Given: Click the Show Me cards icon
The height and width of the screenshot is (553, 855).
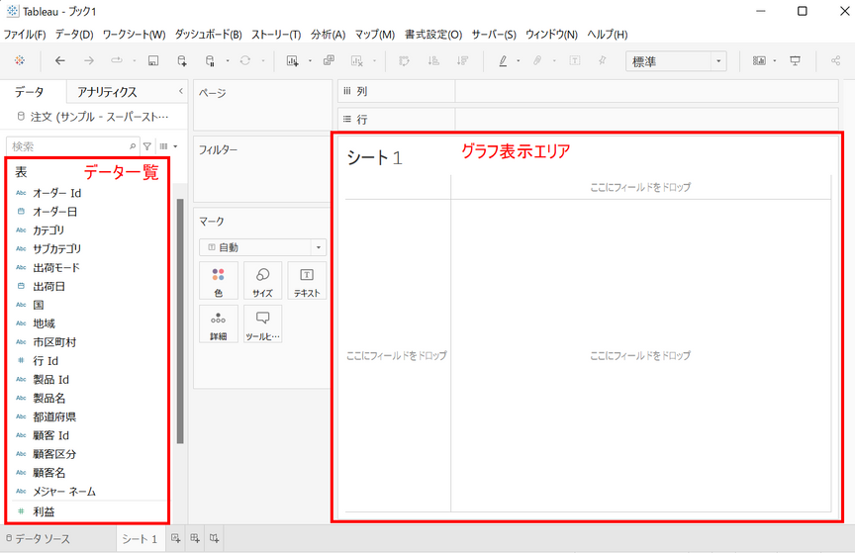Looking at the screenshot, I should point(759,60).
